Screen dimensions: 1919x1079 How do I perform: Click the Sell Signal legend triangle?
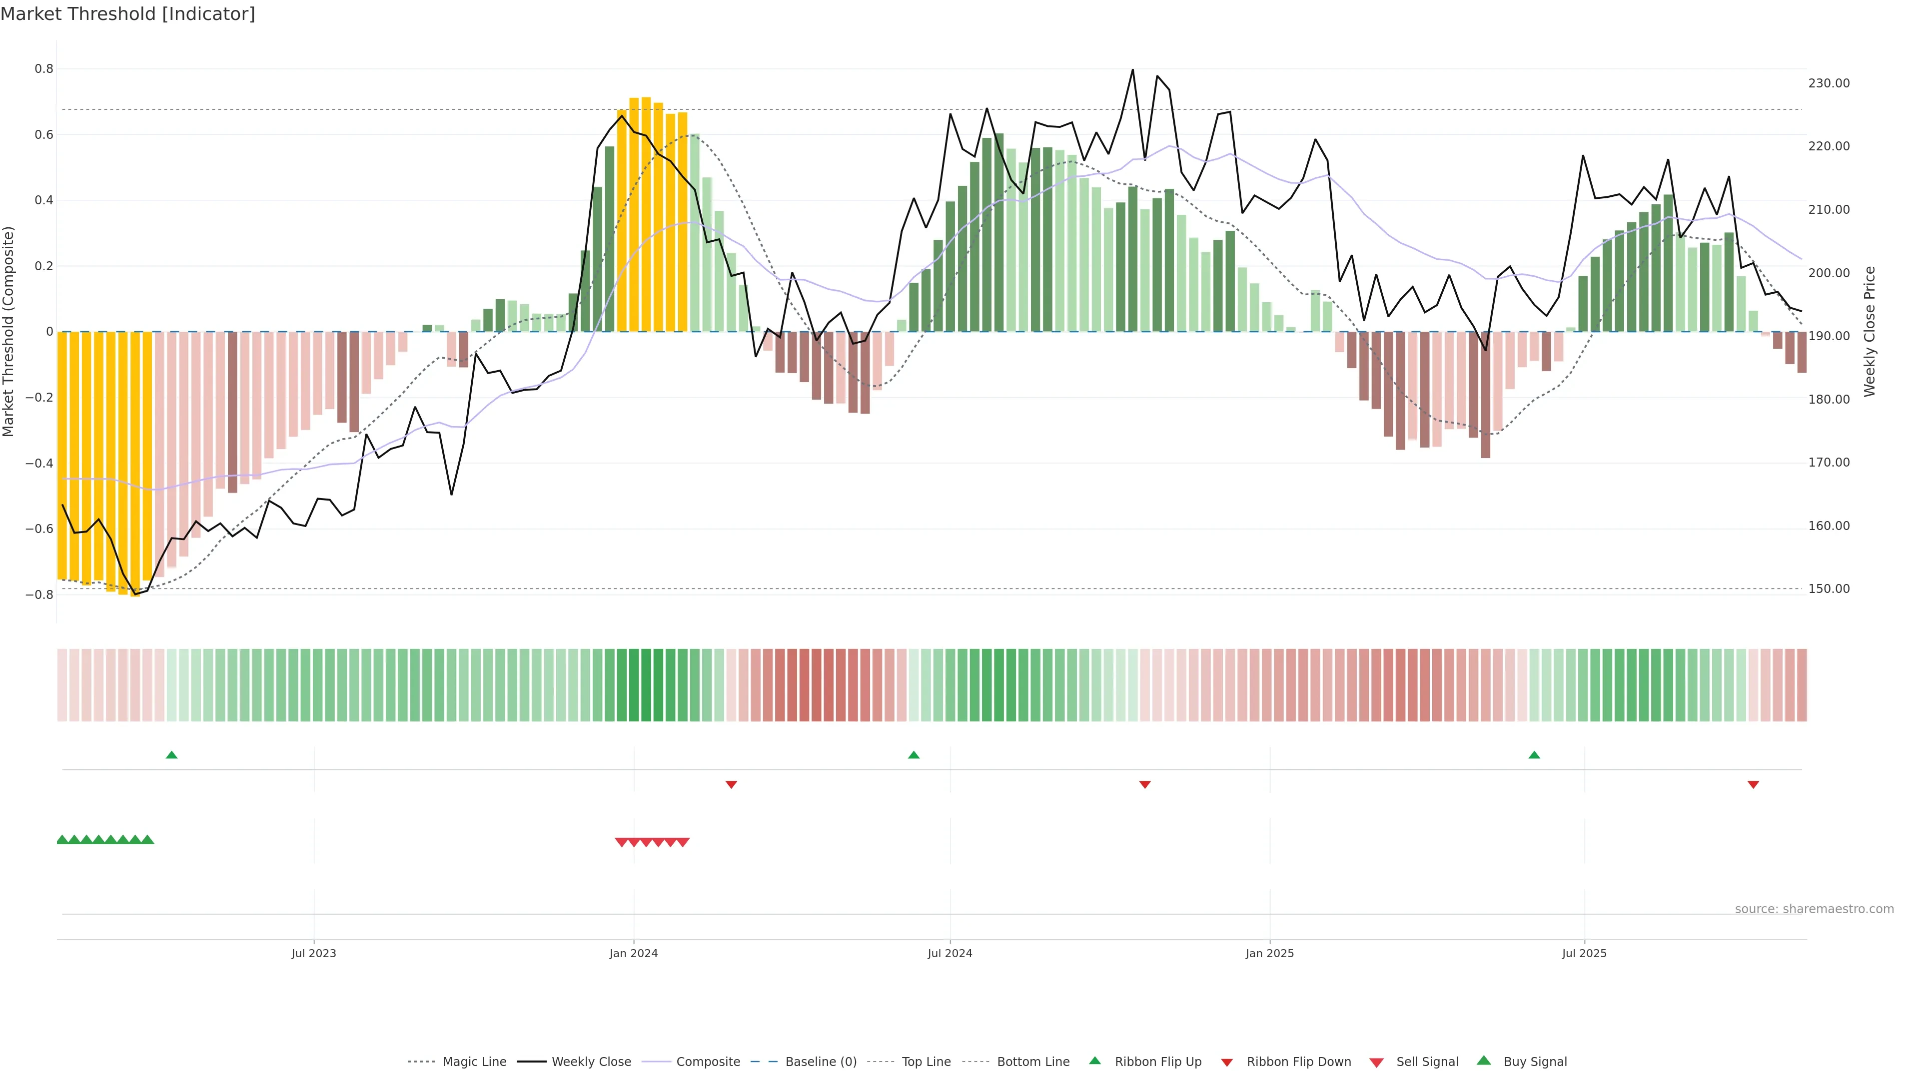(1377, 1063)
